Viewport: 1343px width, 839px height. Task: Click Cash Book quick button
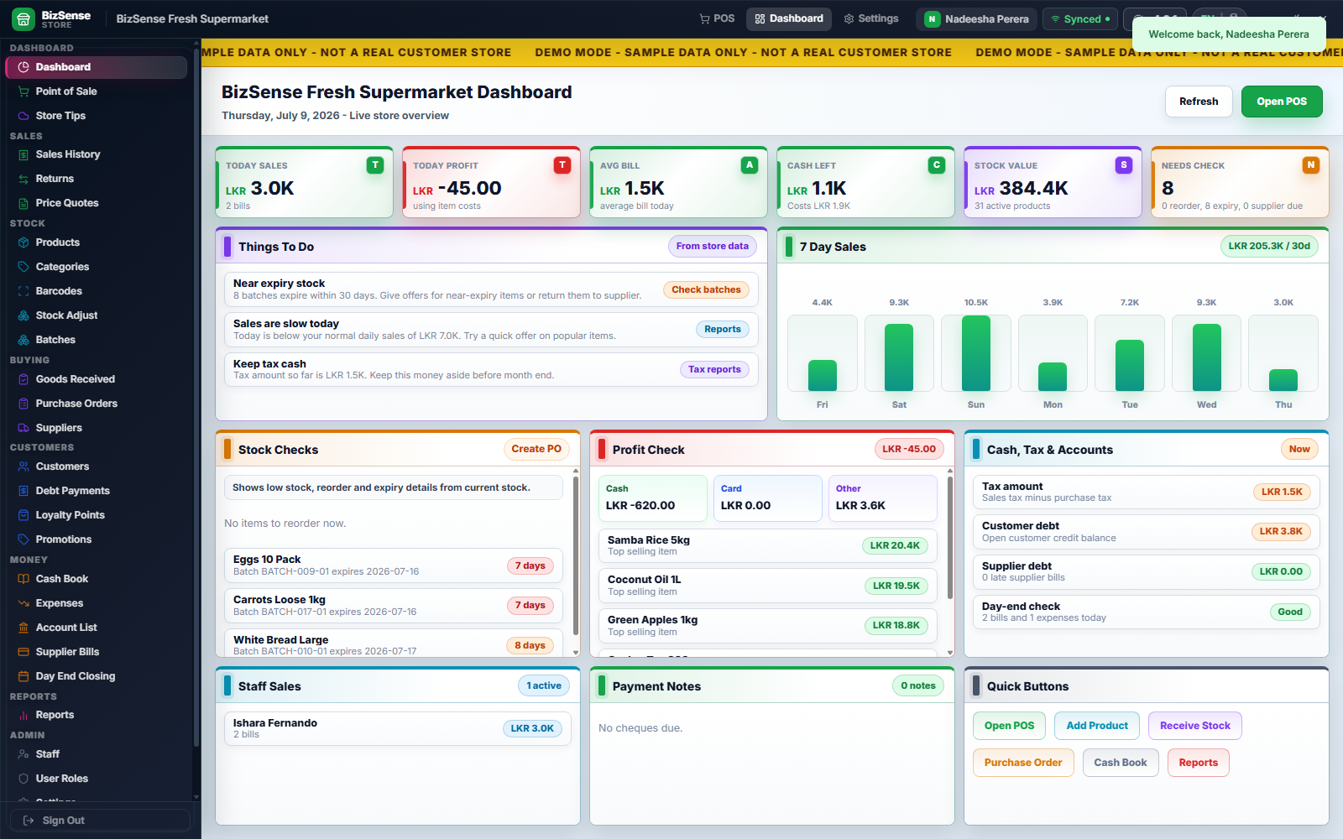(x=1121, y=763)
